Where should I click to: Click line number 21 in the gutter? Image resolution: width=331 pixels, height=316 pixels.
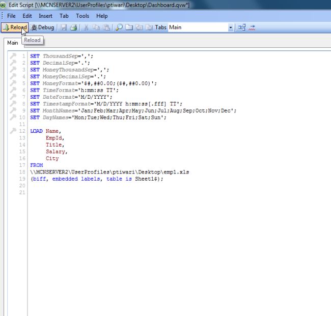point(22,192)
